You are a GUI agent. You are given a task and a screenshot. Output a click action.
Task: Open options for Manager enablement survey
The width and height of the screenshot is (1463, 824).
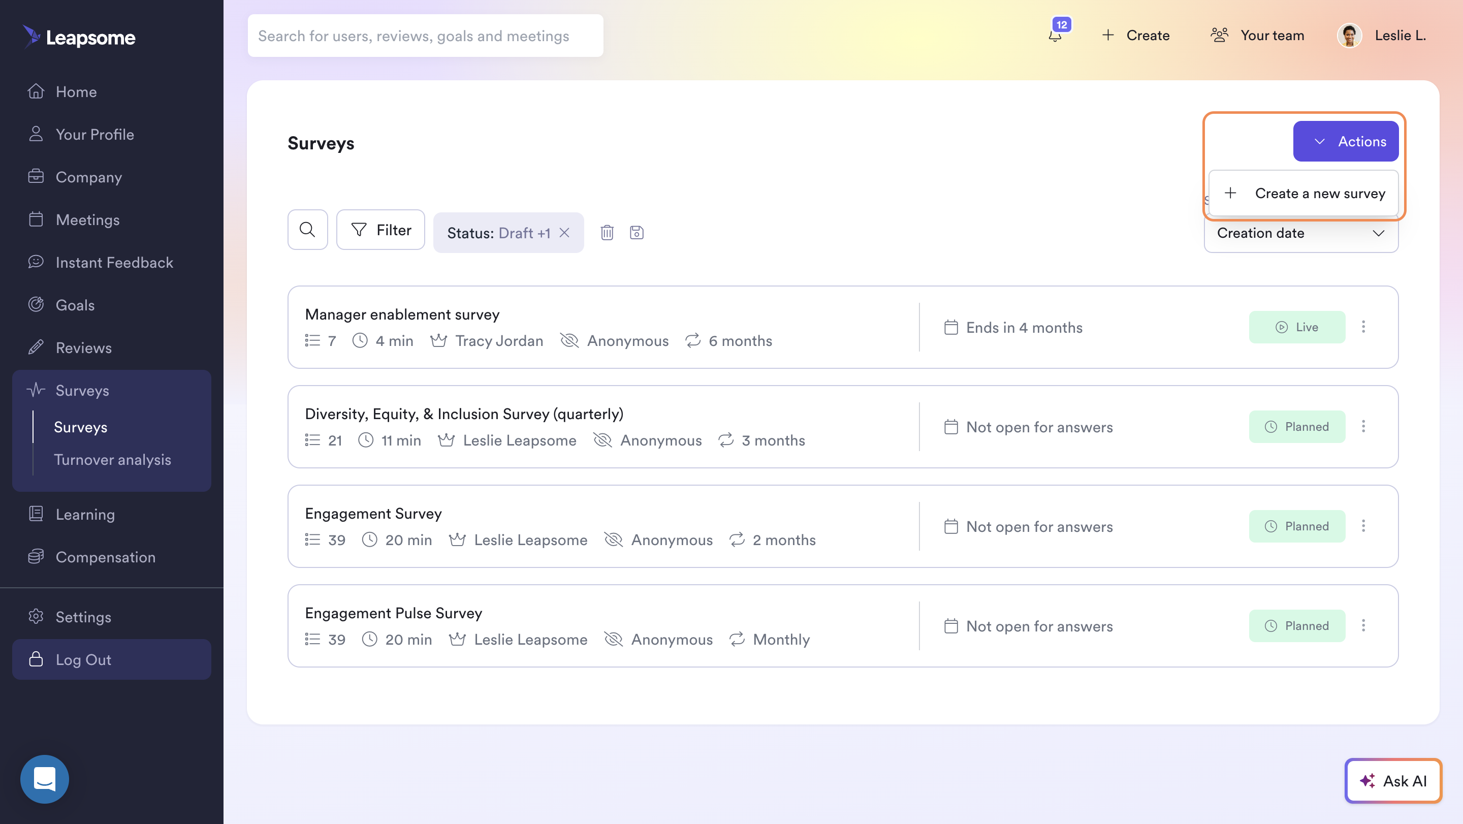point(1363,327)
